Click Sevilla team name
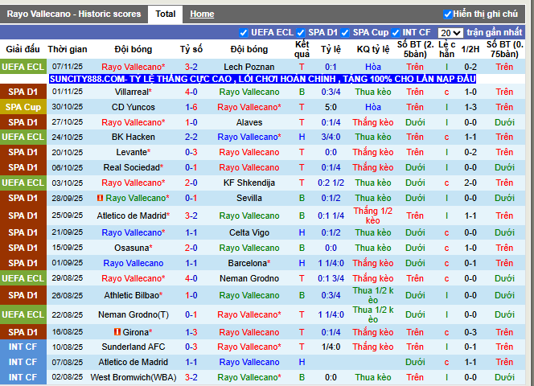 [x=249, y=199]
